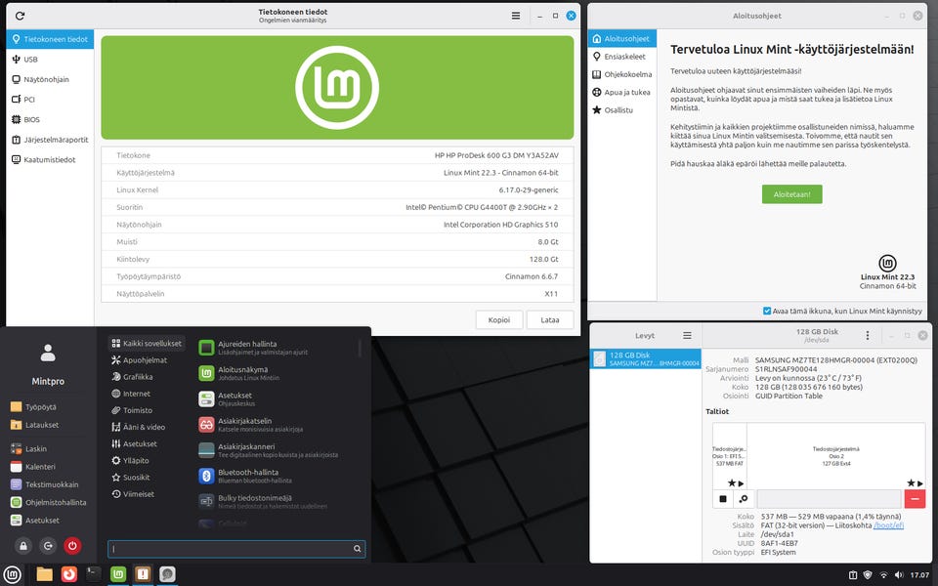Launch Bulky tiedostonimeäjä
This screenshot has height=586, width=938.
[x=276, y=502]
